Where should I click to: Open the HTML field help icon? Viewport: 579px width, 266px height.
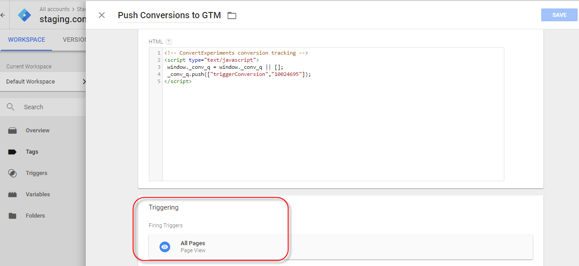(168, 41)
